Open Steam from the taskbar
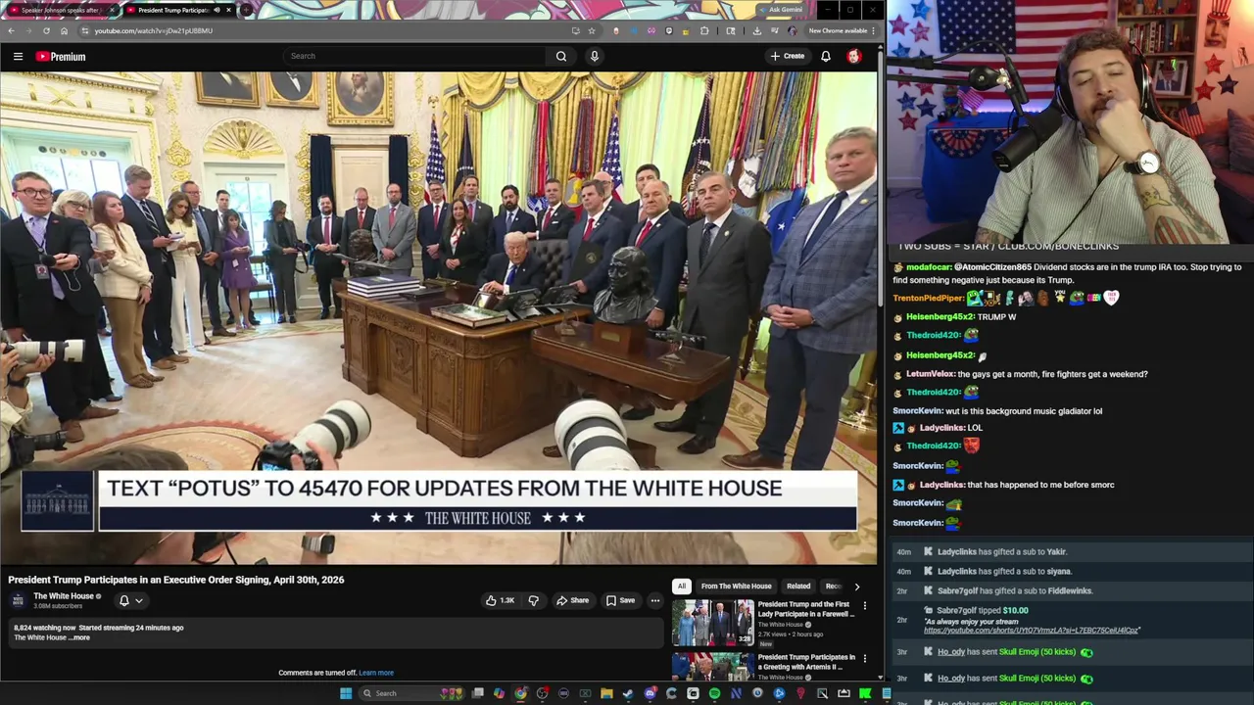 628,693
